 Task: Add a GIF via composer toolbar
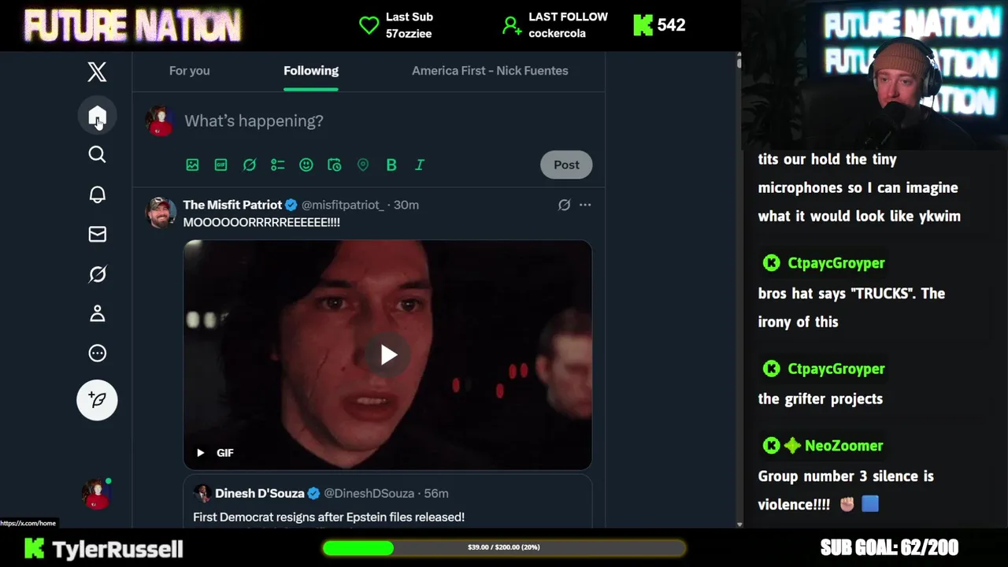point(220,165)
